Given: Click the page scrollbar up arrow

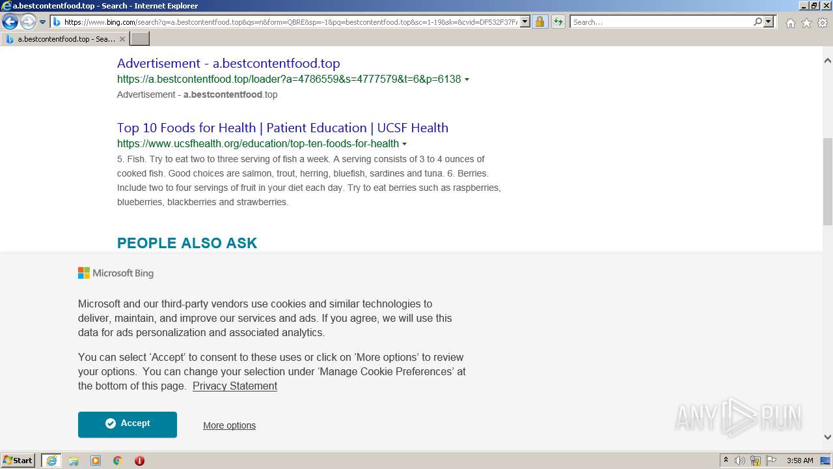Looking at the screenshot, I should click(828, 61).
